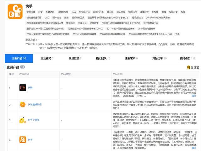The height and width of the screenshot is (151, 201).
Task: Open the 主要产品 10 tab
Action: tap(19, 59)
